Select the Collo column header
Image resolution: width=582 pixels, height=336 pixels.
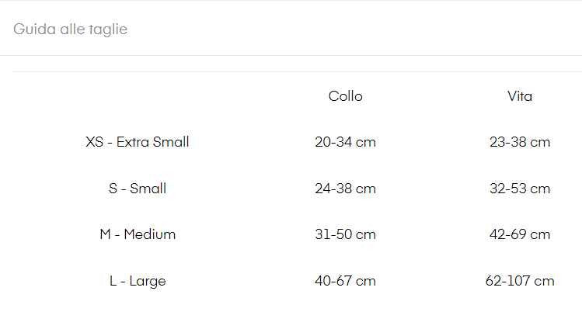345,96
